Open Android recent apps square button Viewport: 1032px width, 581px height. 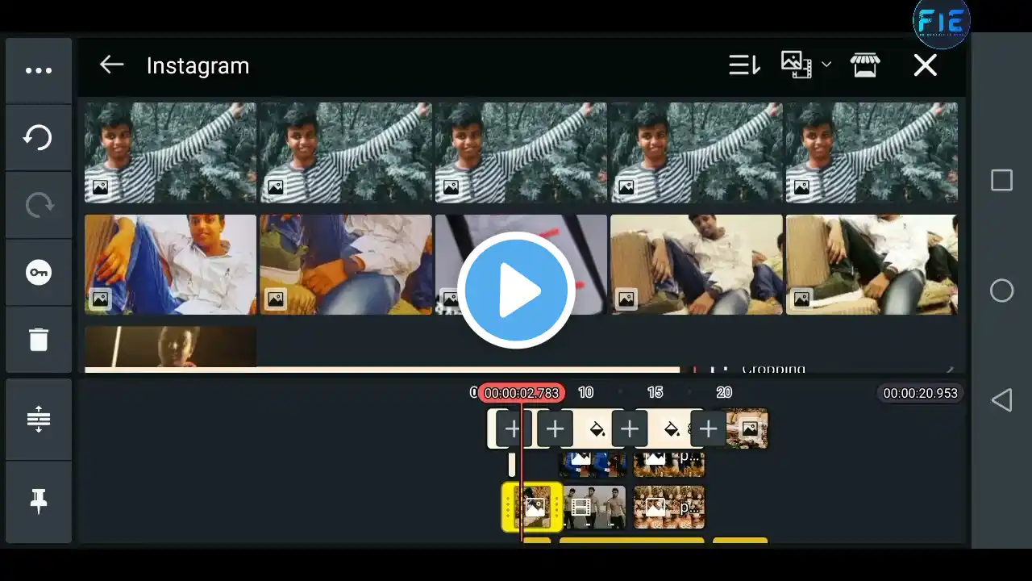(1001, 180)
